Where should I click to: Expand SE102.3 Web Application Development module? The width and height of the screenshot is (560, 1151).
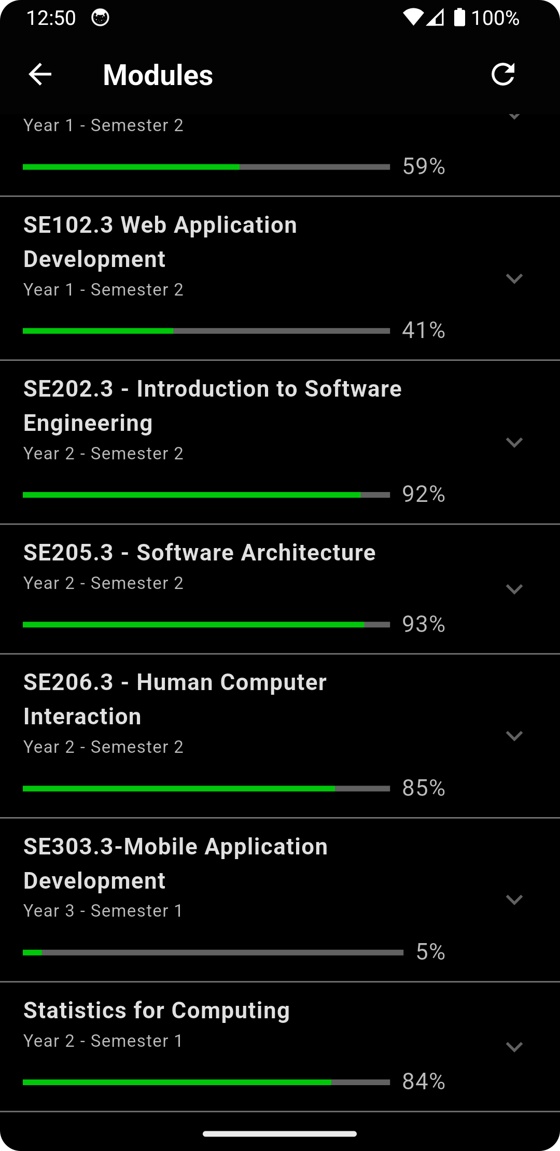514,278
